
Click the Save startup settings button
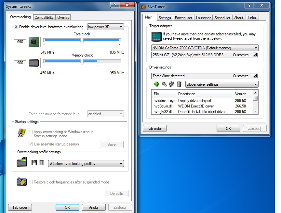112,144
